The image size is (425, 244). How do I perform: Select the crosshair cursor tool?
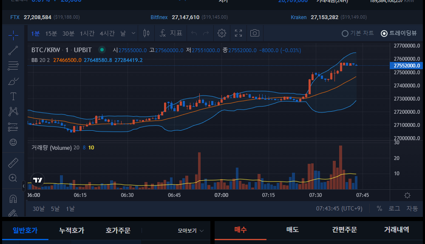(13, 35)
